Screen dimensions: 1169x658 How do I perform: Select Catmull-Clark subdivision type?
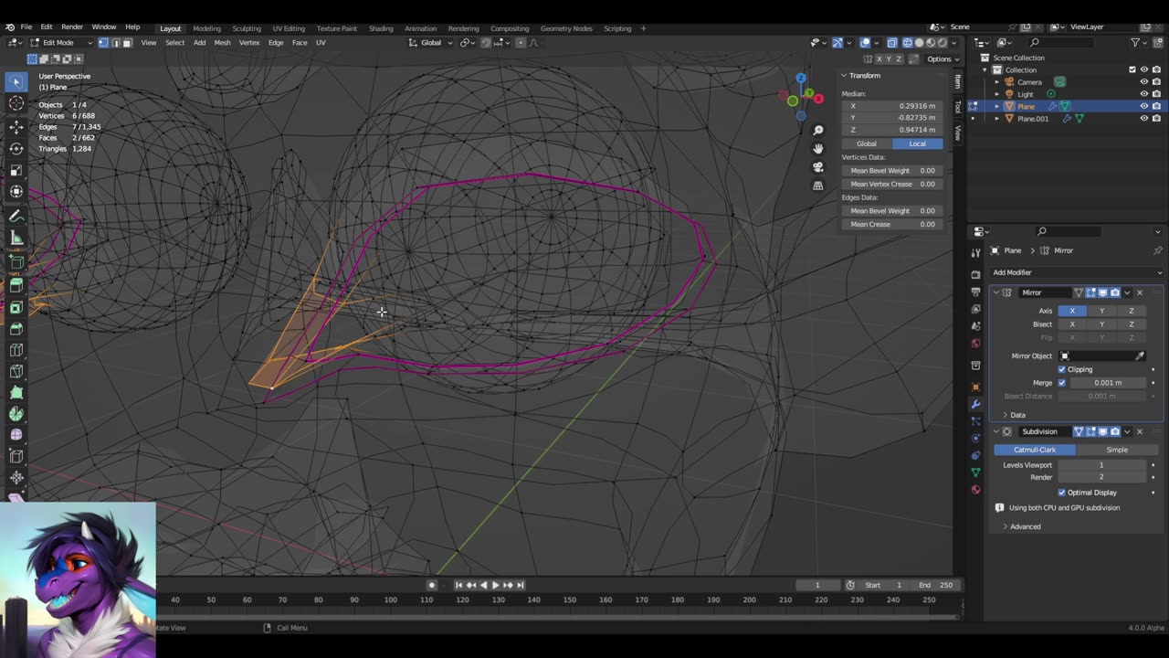[x=1035, y=450]
